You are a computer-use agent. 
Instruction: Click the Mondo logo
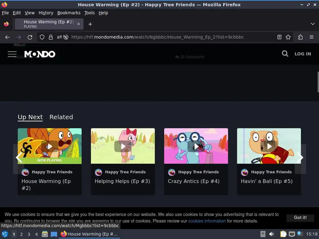(40, 54)
